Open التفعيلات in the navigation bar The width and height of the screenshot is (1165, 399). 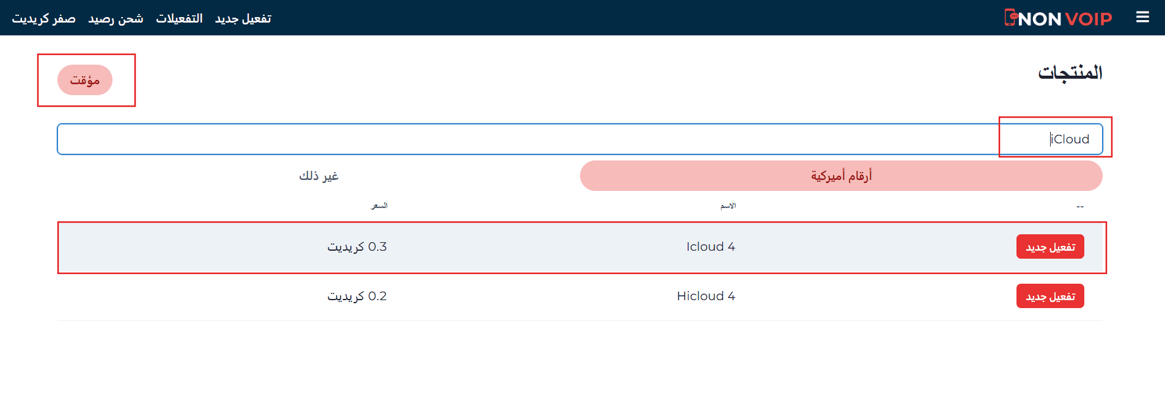pos(179,19)
